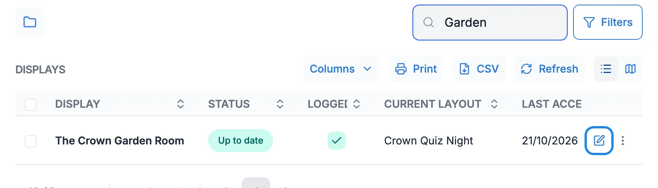Tick the select-all checkbox in header

31,104
